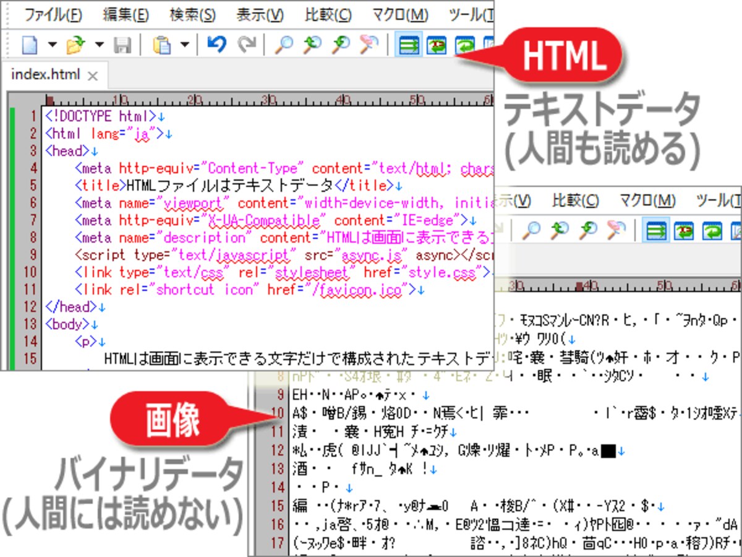Clear search highlight with eraser magnifier, index.html window
The image size is (742, 557).
coord(369,45)
